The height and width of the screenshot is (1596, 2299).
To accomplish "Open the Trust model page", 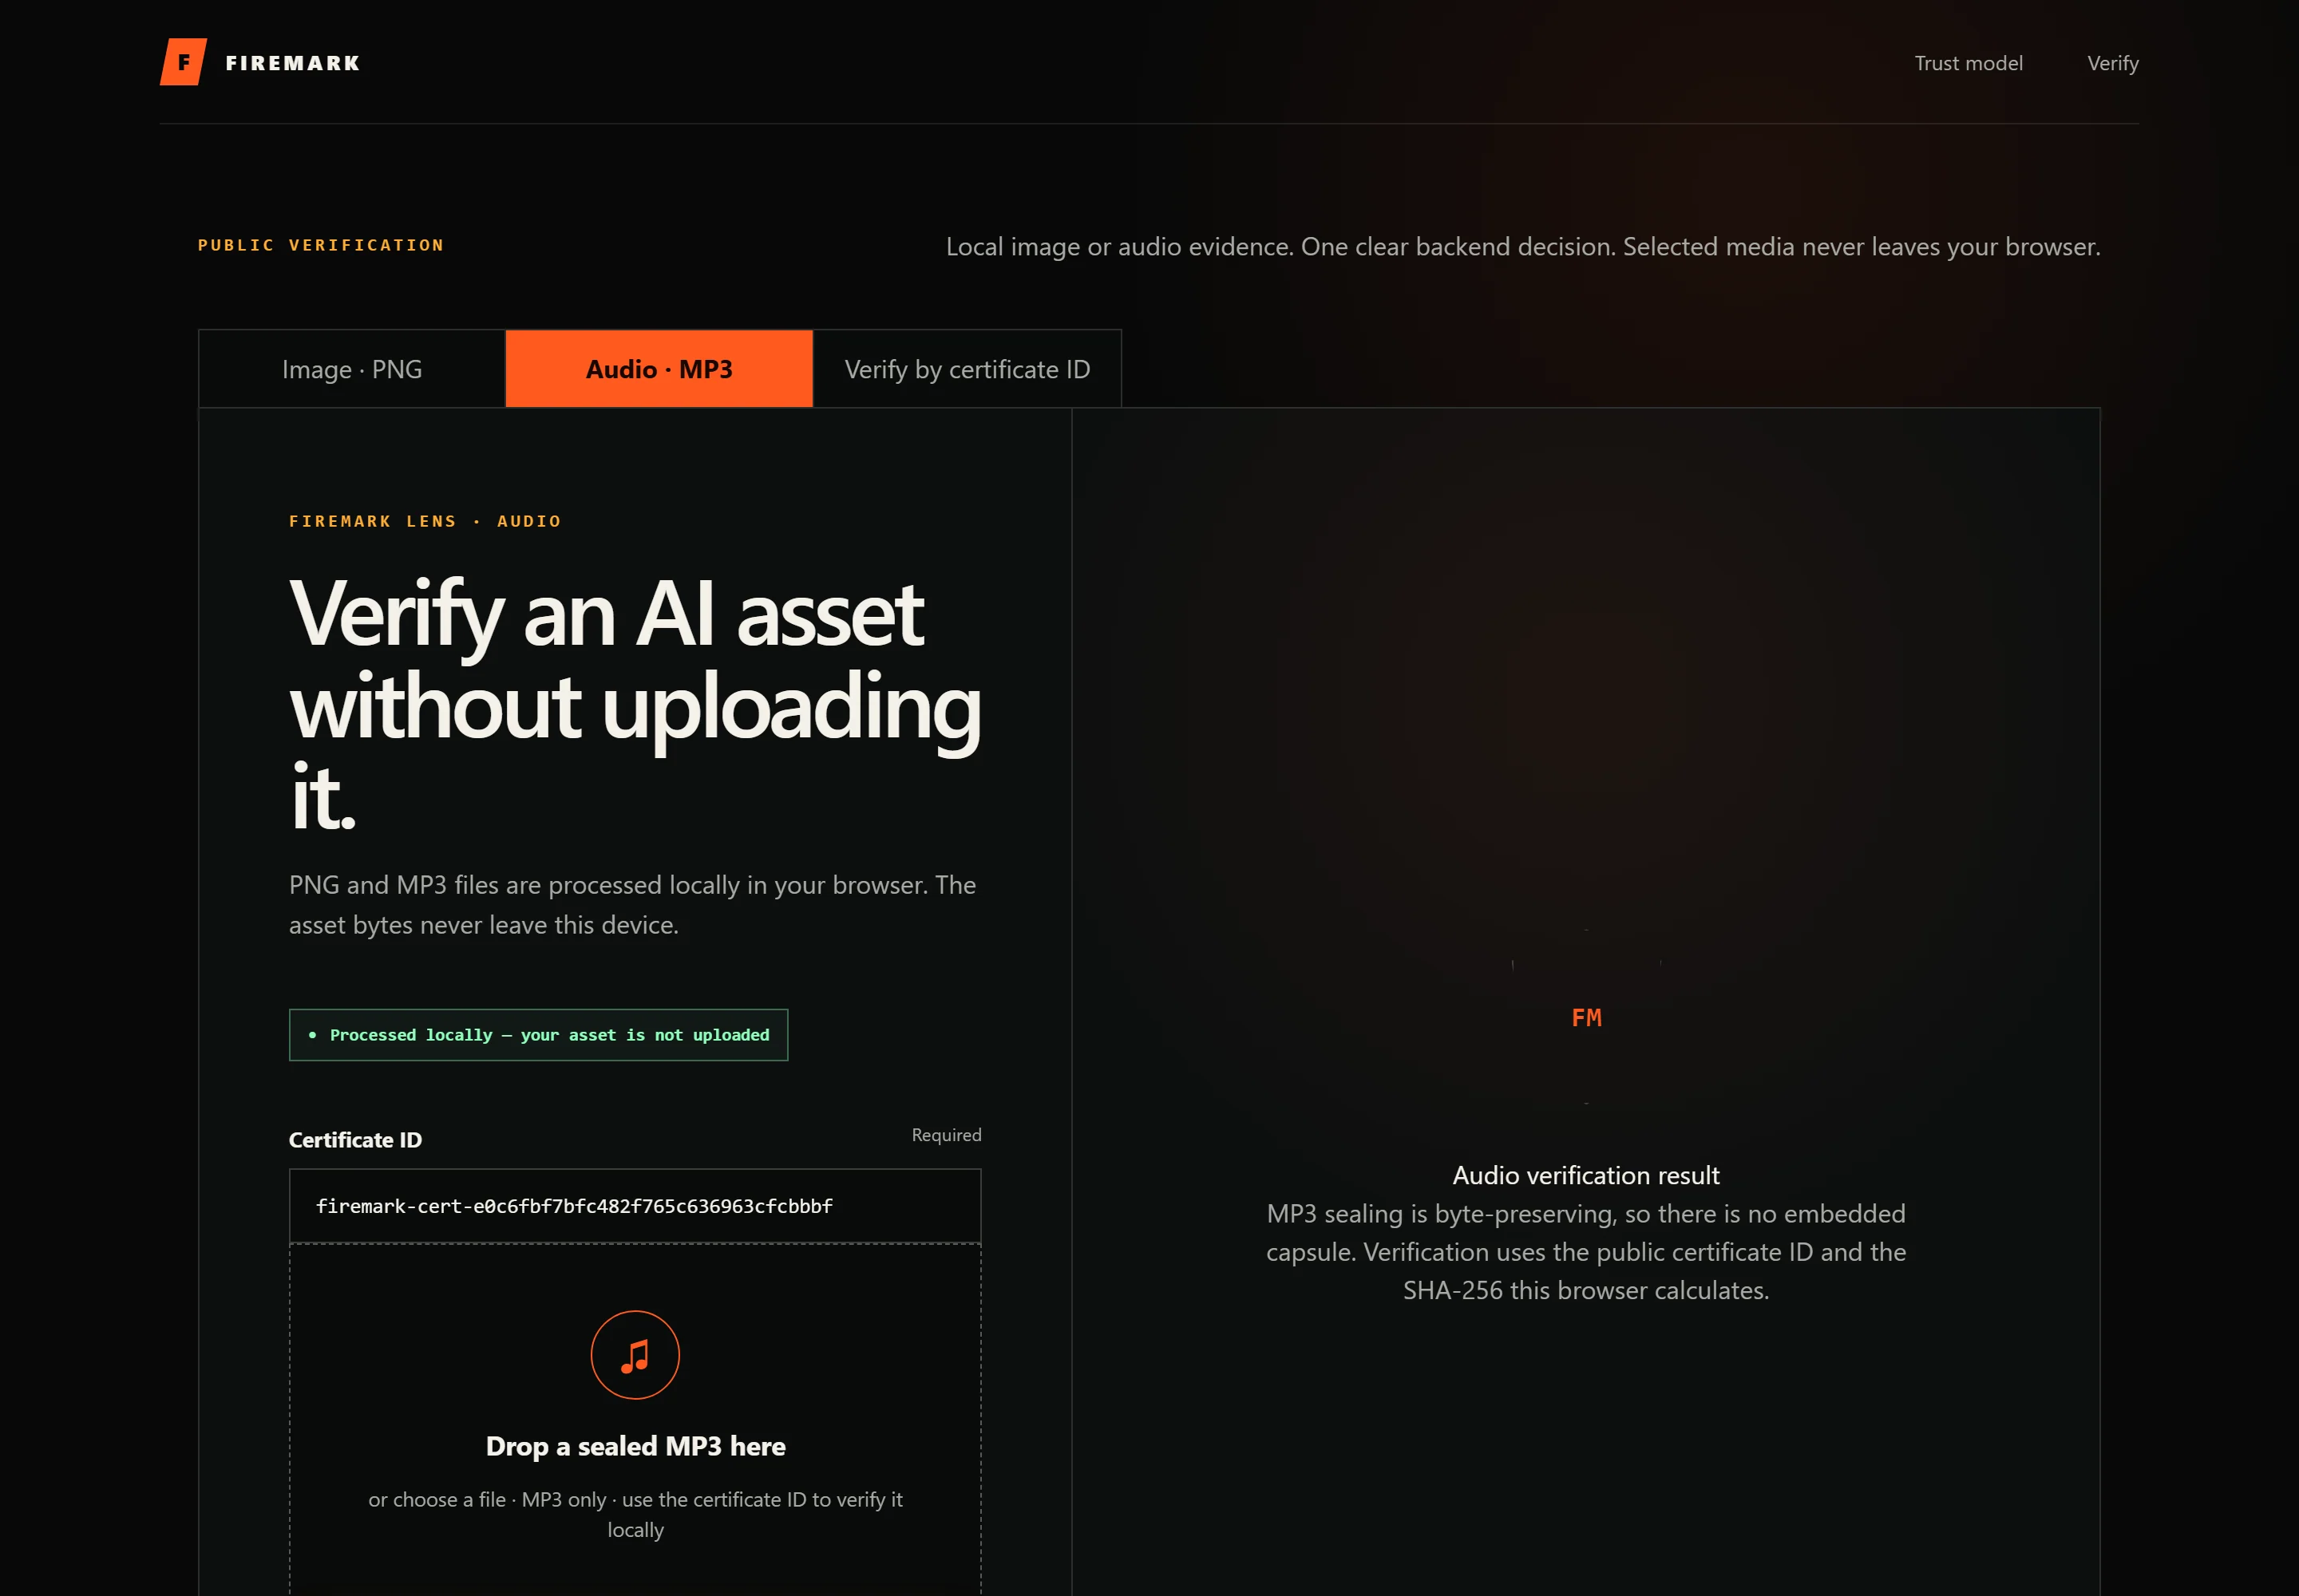I will [x=1968, y=63].
